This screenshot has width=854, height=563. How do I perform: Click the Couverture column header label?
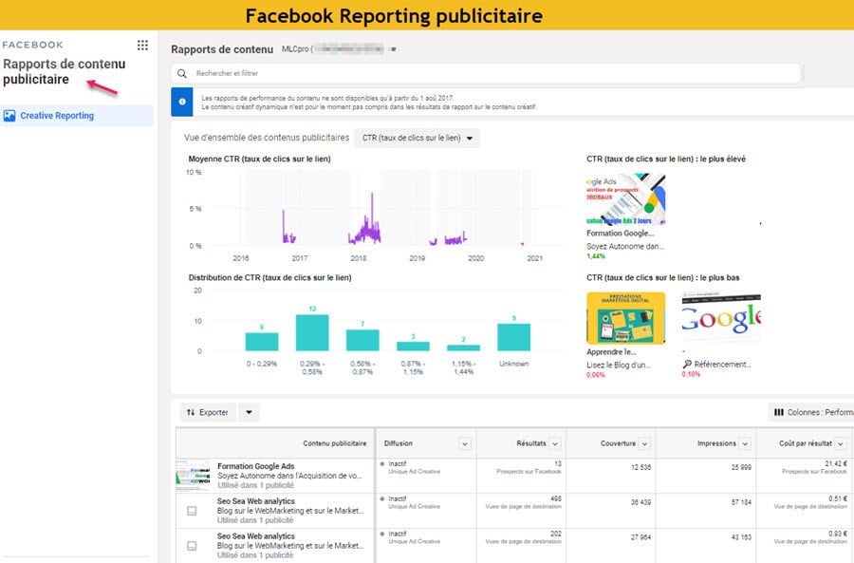pyautogui.click(x=618, y=443)
